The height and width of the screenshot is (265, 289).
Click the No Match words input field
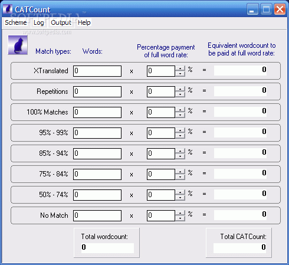[97, 215]
